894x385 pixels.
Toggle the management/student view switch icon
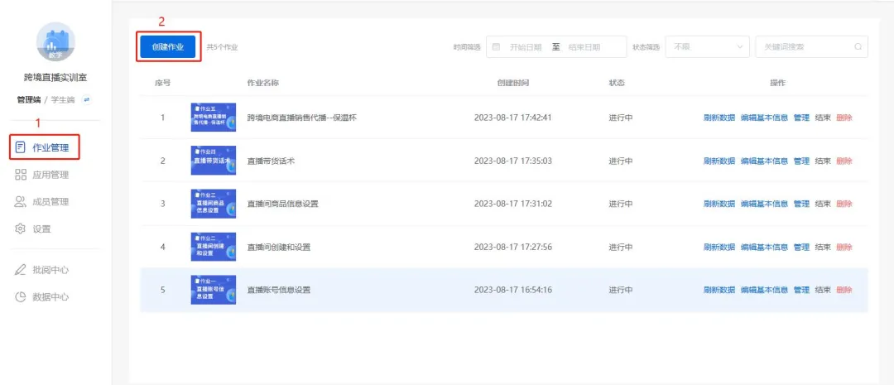tap(87, 100)
